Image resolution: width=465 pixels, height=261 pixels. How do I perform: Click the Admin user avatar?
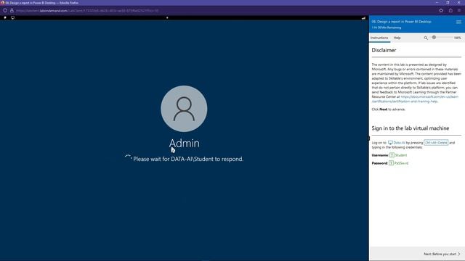click(184, 109)
